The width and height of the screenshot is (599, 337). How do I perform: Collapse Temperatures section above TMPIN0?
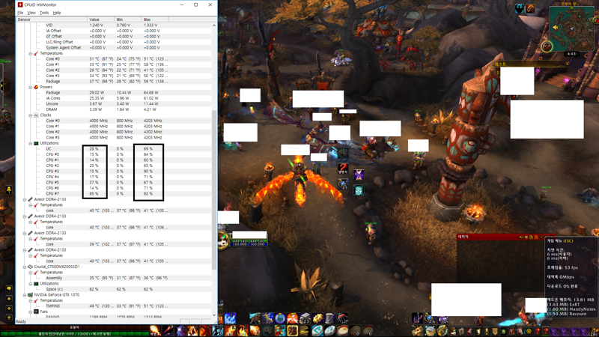31,301
